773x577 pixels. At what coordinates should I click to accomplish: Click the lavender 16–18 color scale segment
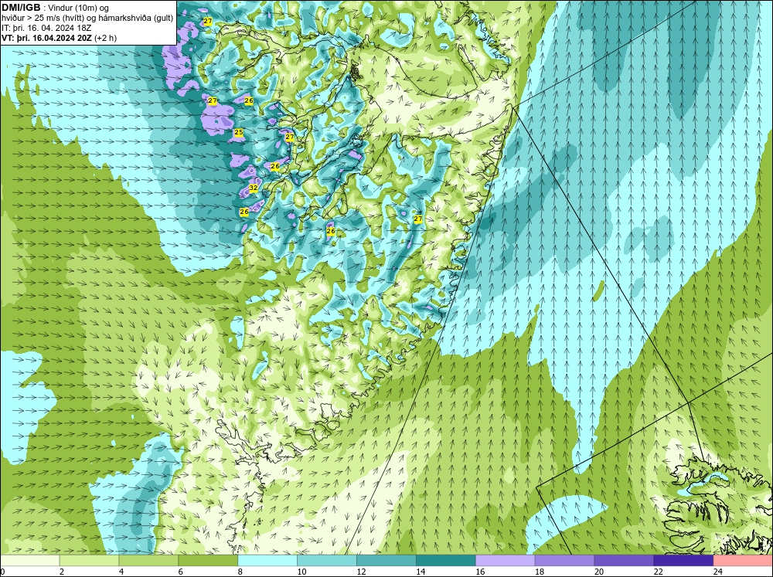505,560
